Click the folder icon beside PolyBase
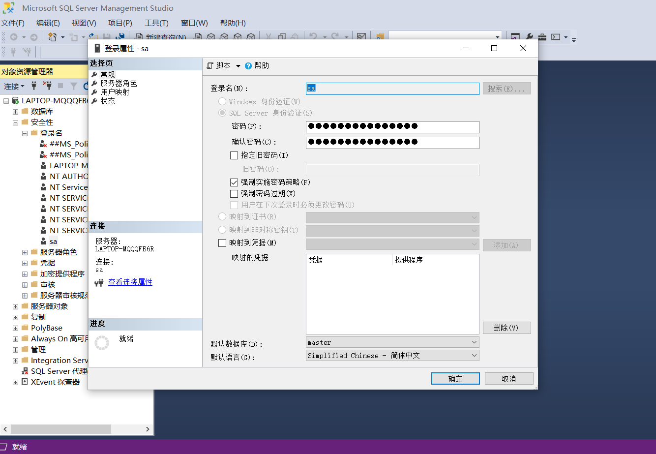656x454 pixels. point(25,328)
